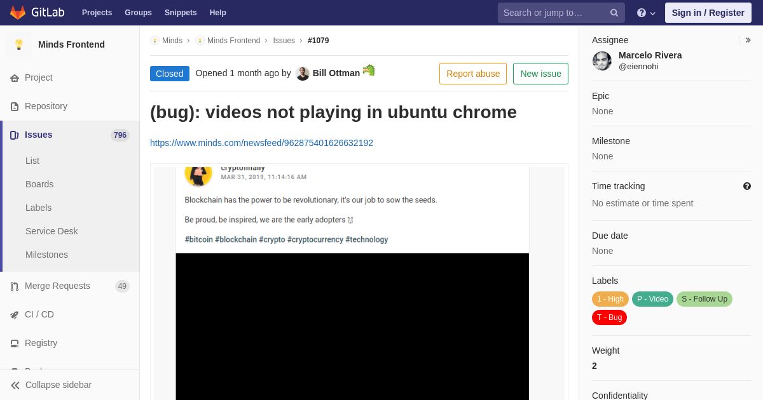Viewport: 763px width, 400px height.
Task: Open the Project sidebar item
Action: click(70, 77)
